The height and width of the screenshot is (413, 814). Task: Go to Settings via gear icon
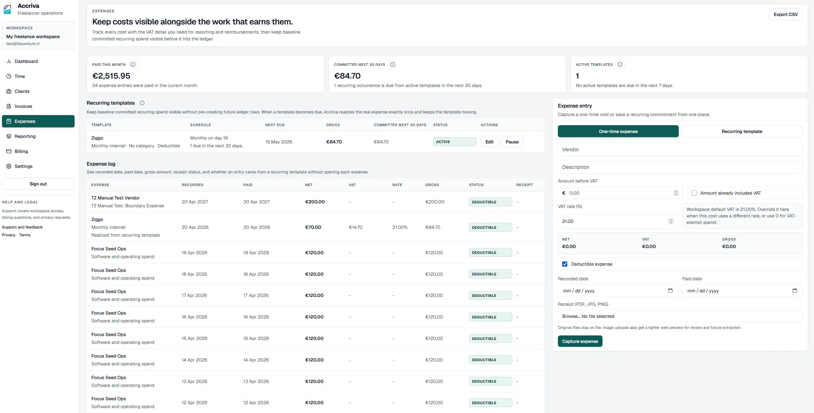pyautogui.click(x=9, y=166)
